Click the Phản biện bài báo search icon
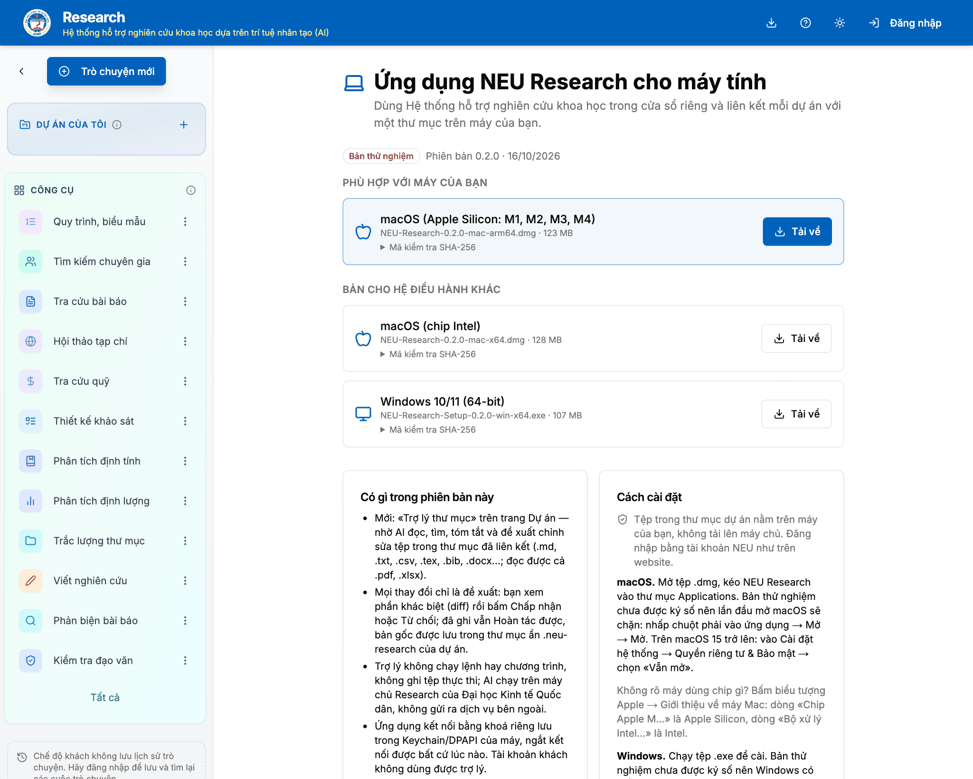The width and height of the screenshot is (973, 779). pos(30,621)
